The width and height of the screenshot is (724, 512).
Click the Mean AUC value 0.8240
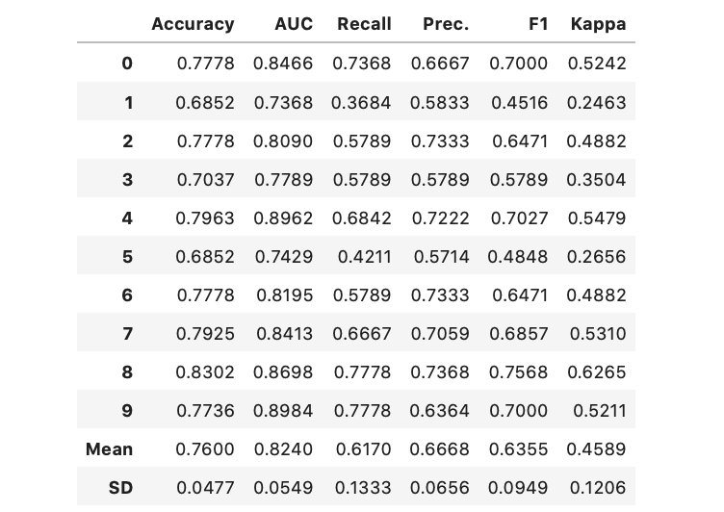(283, 449)
